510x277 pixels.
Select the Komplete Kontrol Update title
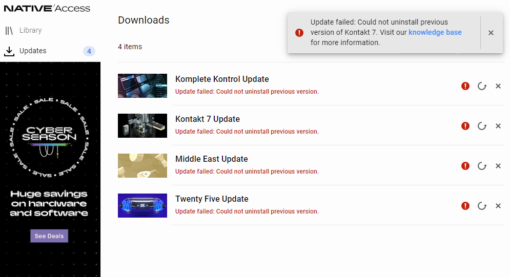pyautogui.click(x=222, y=79)
